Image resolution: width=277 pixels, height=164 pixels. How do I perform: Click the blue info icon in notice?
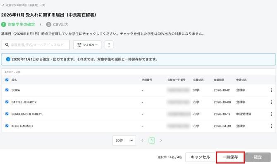[8, 59]
